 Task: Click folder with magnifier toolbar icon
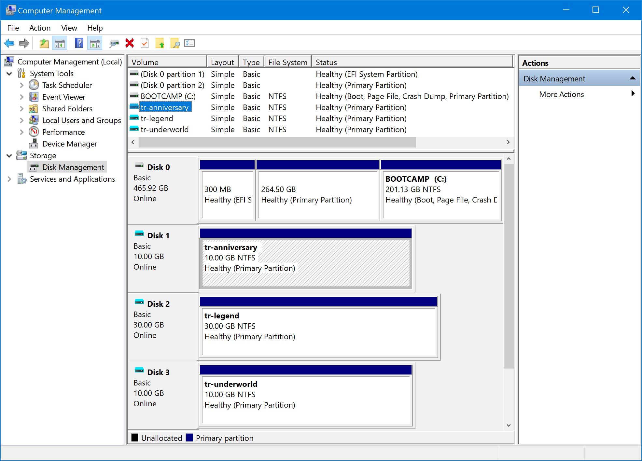(x=175, y=43)
